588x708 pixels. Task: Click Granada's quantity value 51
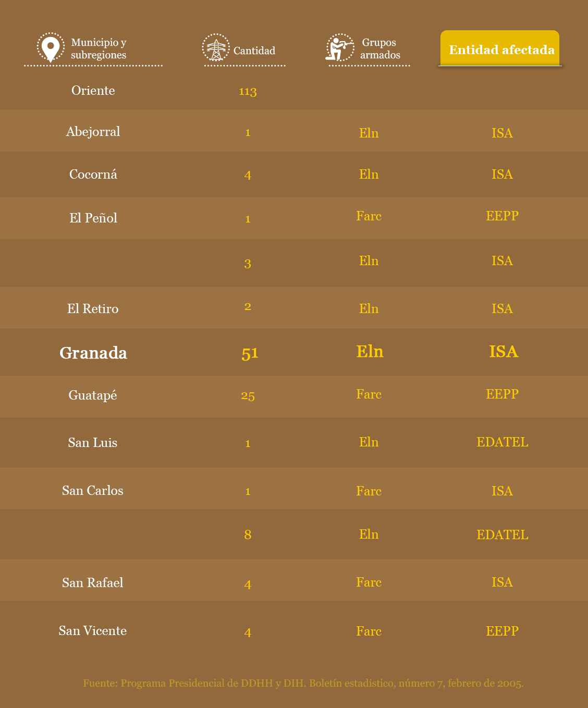coord(250,353)
